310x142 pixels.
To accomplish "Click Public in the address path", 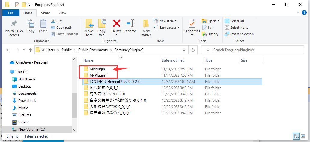I will tap(67, 50).
